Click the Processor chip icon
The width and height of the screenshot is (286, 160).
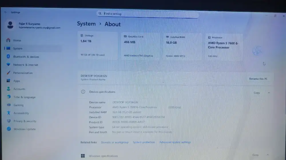coord(209,38)
